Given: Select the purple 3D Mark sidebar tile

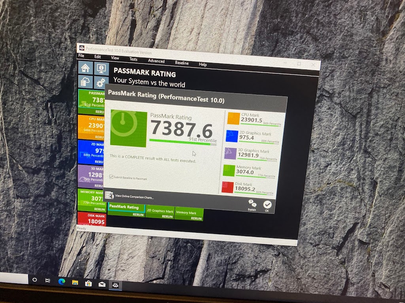Looking at the screenshot, I should [x=91, y=176].
